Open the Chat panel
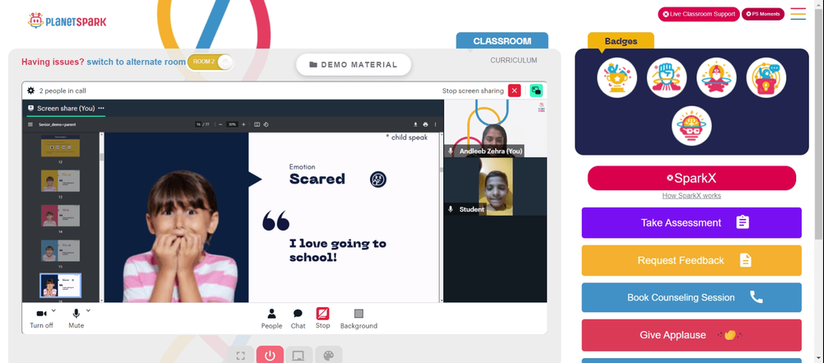Viewport: 824px width, 363px height. (x=298, y=319)
